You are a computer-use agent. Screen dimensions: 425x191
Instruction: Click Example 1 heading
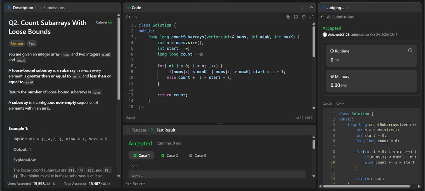18,128
